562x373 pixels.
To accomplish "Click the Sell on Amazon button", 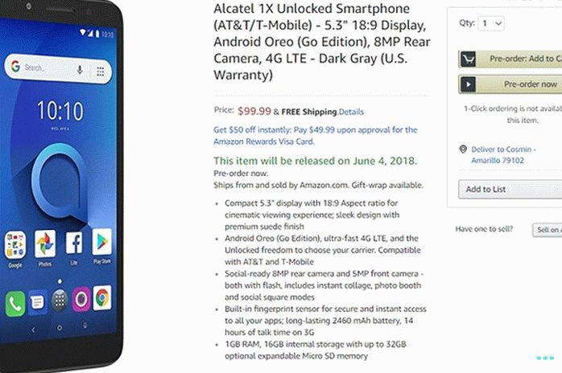I will click(x=548, y=230).
